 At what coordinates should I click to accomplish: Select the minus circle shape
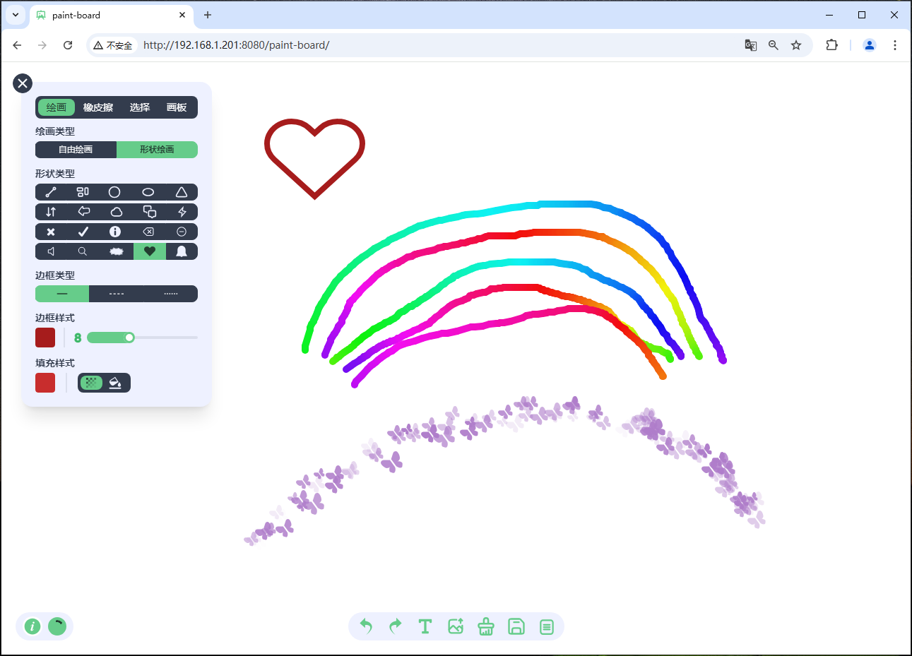(182, 232)
